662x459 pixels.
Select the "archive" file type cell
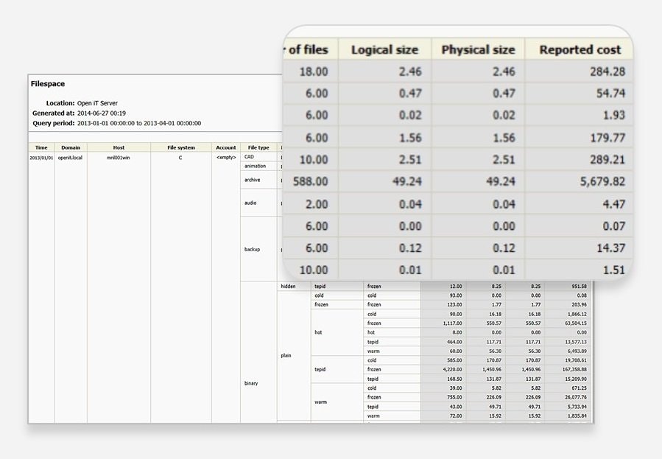coord(254,180)
